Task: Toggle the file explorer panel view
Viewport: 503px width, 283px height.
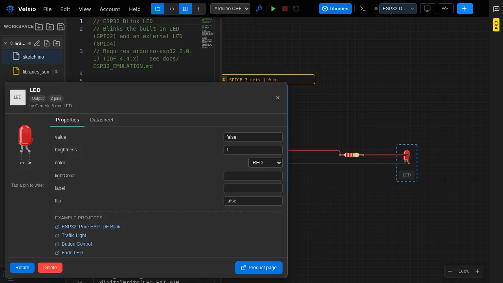Action: click(x=158, y=9)
